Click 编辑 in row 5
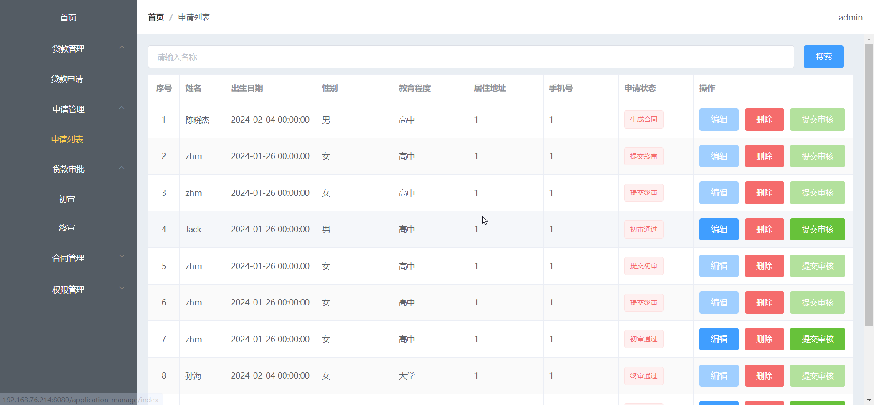The image size is (874, 405). coord(719,266)
